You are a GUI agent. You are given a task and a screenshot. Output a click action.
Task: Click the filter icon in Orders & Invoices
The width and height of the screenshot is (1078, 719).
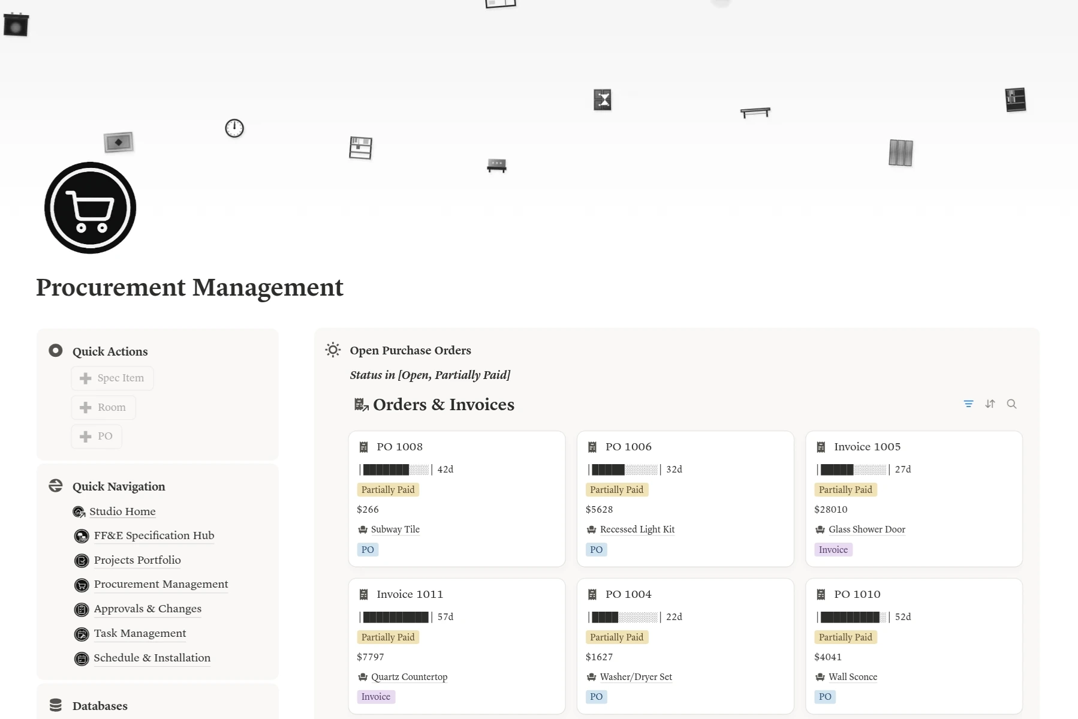point(968,404)
